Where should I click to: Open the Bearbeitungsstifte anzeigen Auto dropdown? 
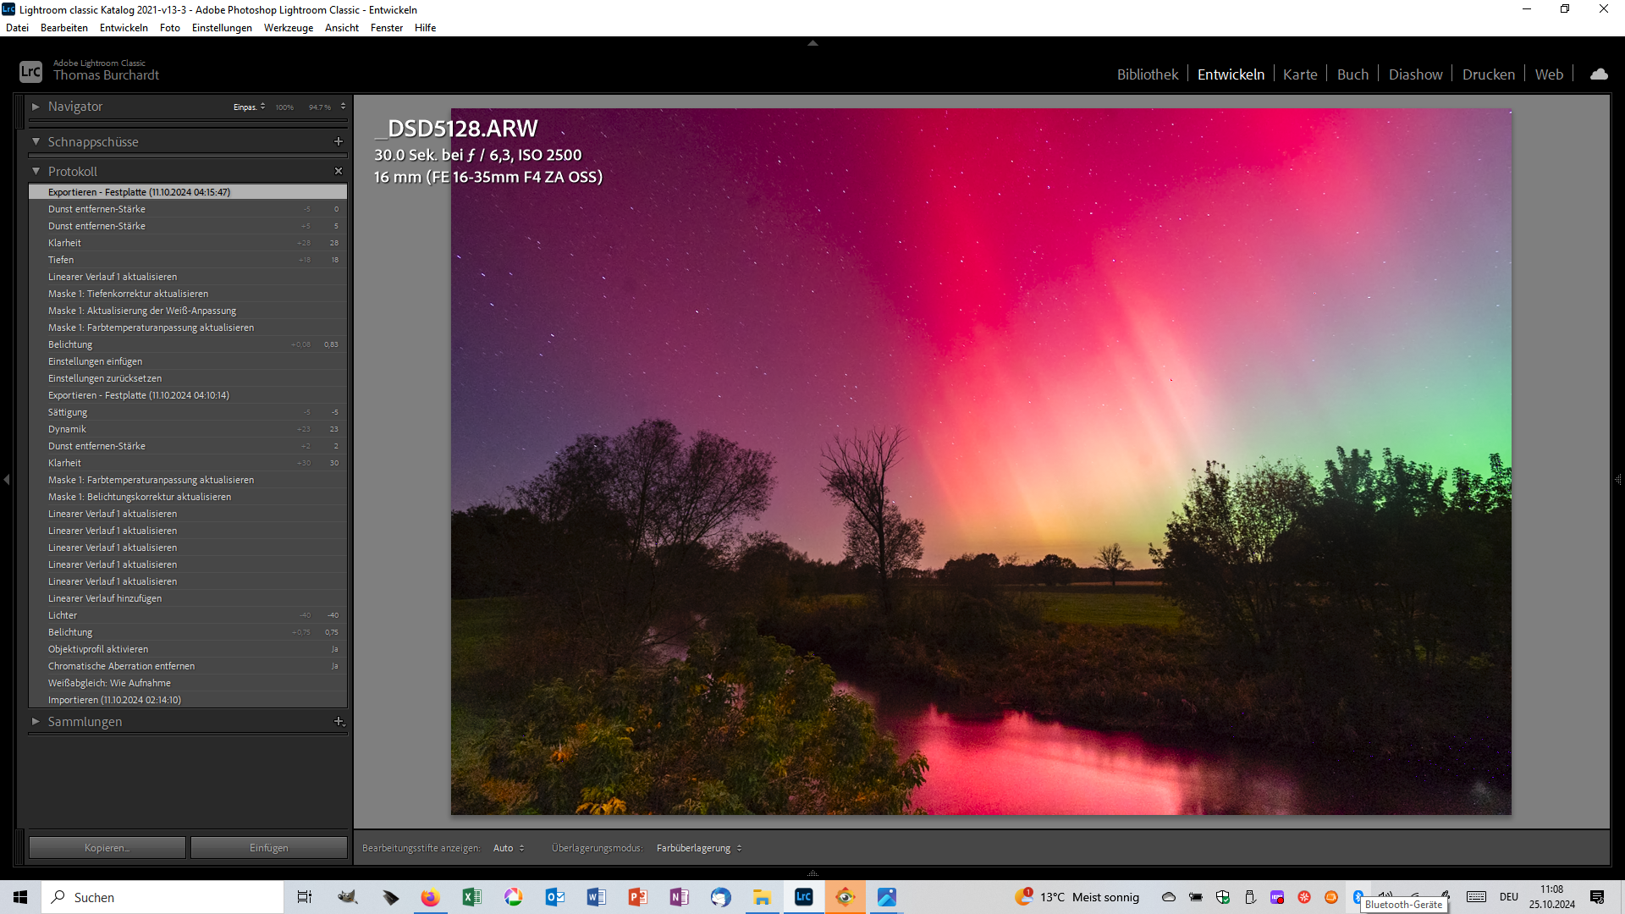[x=509, y=848]
